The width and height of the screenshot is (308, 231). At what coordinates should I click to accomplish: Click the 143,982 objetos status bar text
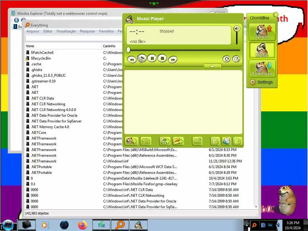(37, 213)
